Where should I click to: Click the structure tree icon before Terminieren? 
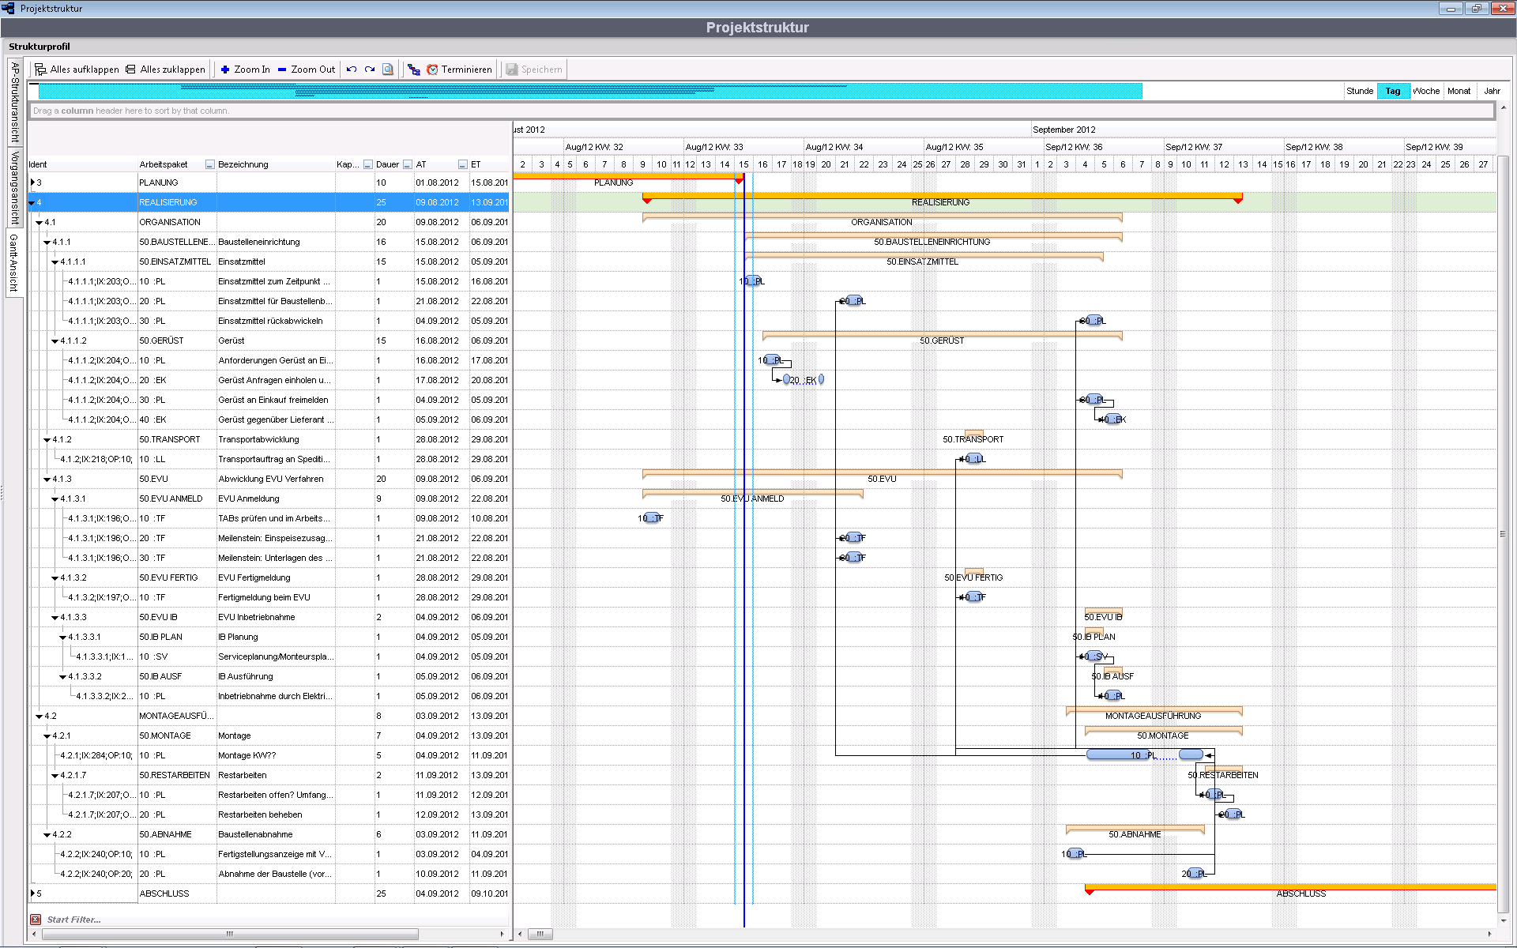coord(413,70)
